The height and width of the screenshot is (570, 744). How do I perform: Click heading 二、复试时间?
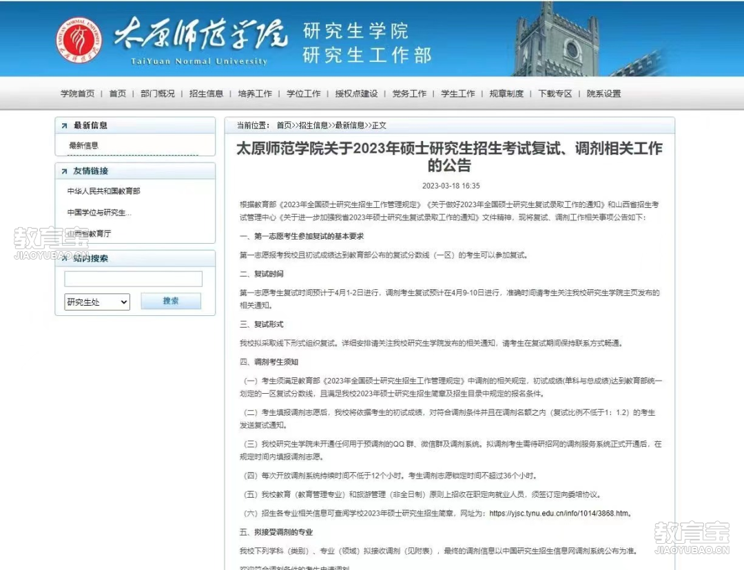coord(262,274)
